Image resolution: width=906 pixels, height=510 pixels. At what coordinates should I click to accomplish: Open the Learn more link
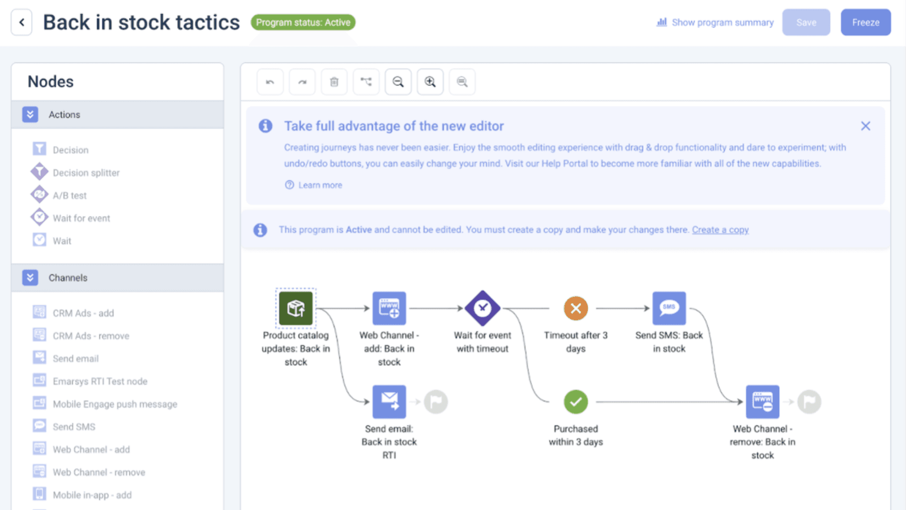[x=320, y=185]
